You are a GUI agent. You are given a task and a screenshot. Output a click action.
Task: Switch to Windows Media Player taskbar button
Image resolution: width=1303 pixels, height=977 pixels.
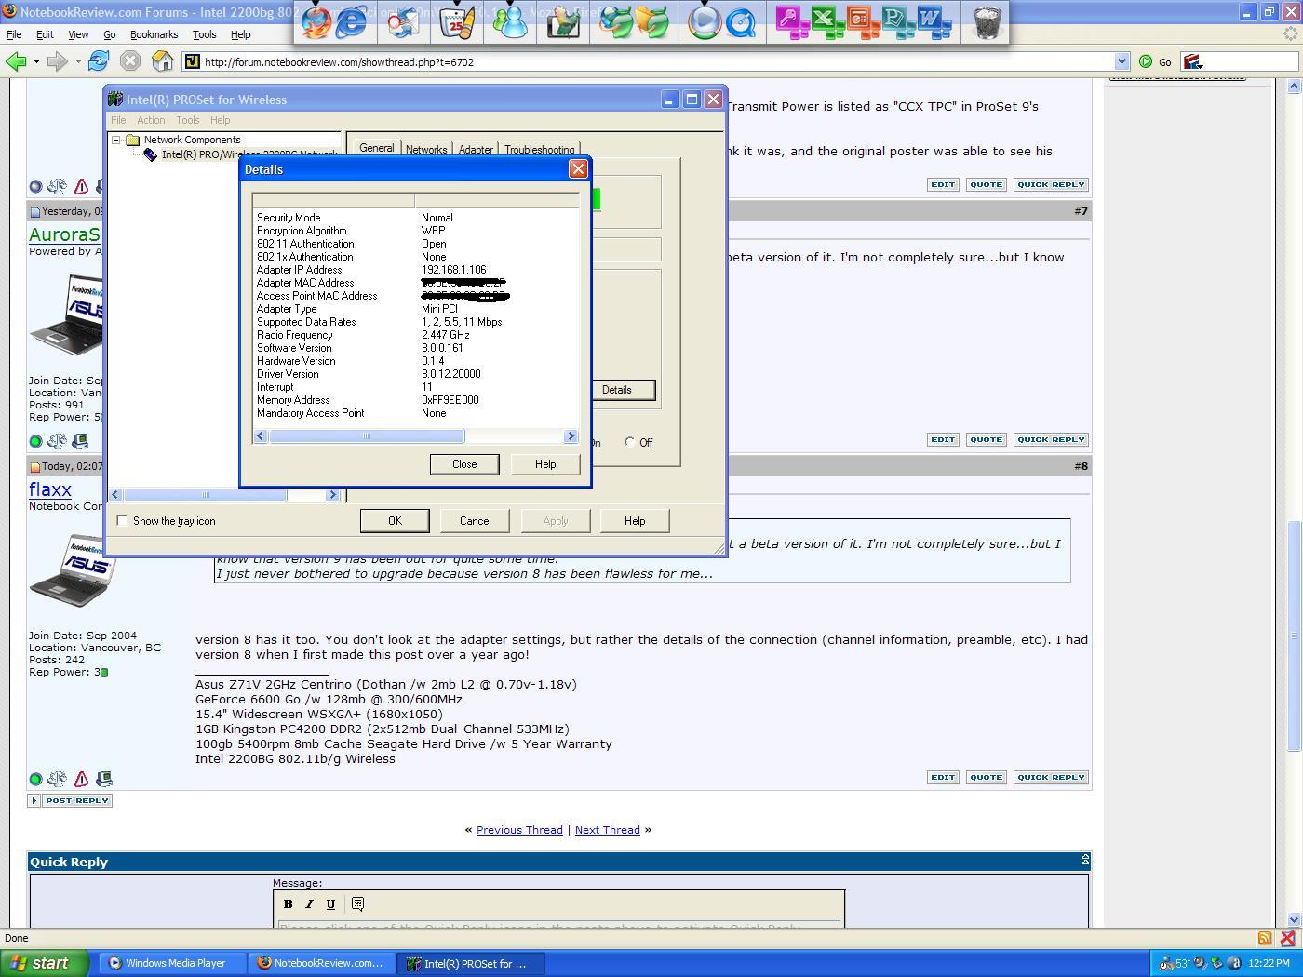[173, 963]
